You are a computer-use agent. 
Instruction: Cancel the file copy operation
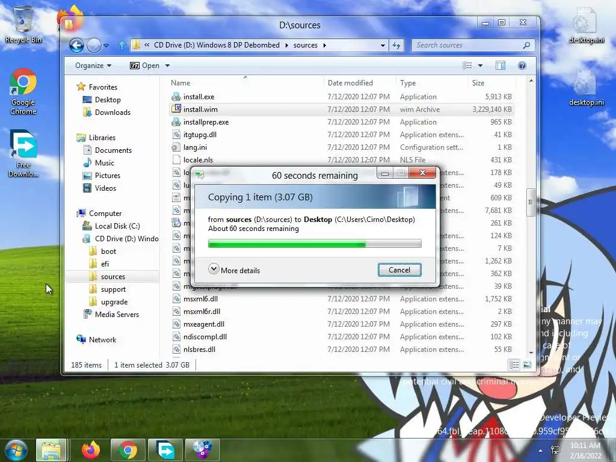click(399, 270)
